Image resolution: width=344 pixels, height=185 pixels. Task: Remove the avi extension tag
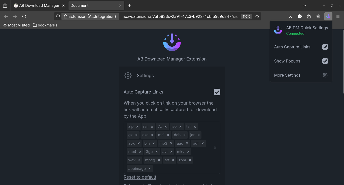[171, 152]
